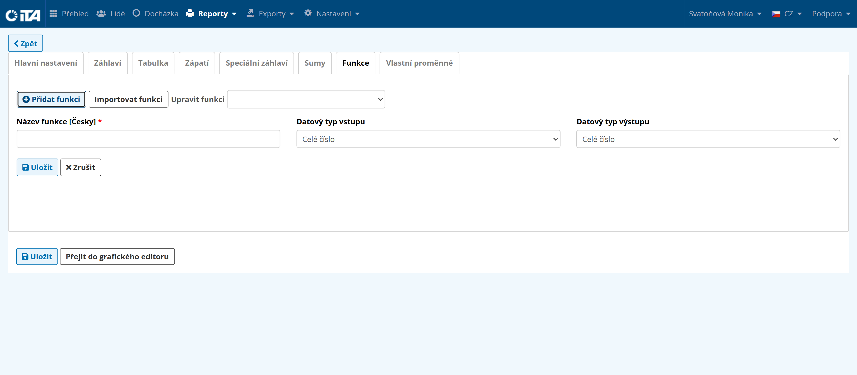Switch to the Hlavní nastavení tab
The height and width of the screenshot is (375, 857).
pos(46,63)
